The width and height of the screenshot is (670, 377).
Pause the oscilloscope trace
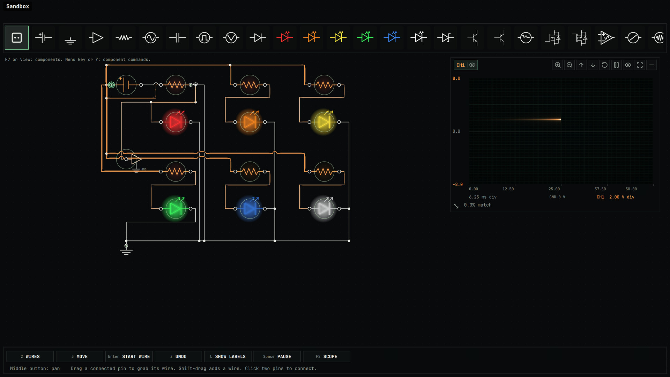(x=616, y=65)
